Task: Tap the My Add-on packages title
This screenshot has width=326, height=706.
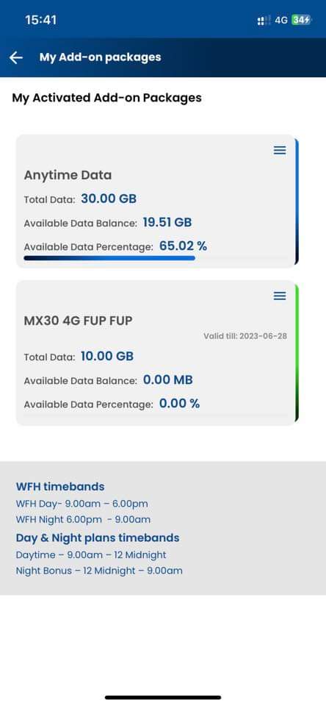Action: tap(101, 57)
